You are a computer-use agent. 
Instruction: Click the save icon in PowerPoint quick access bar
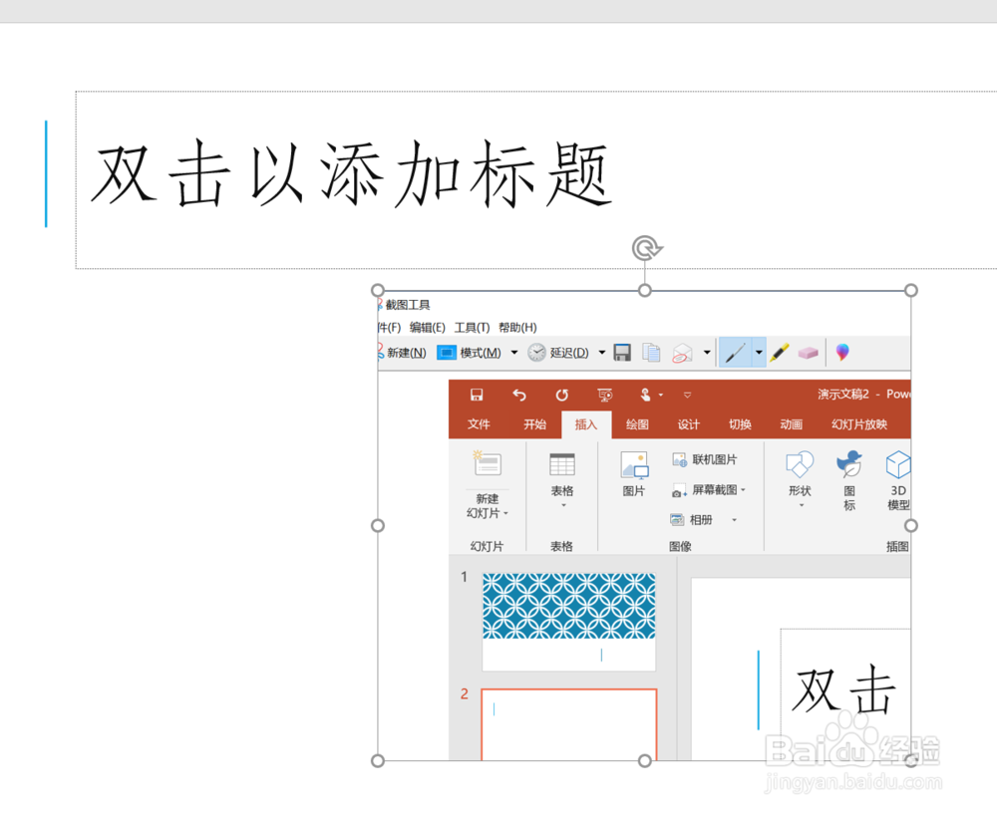point(477,396)
